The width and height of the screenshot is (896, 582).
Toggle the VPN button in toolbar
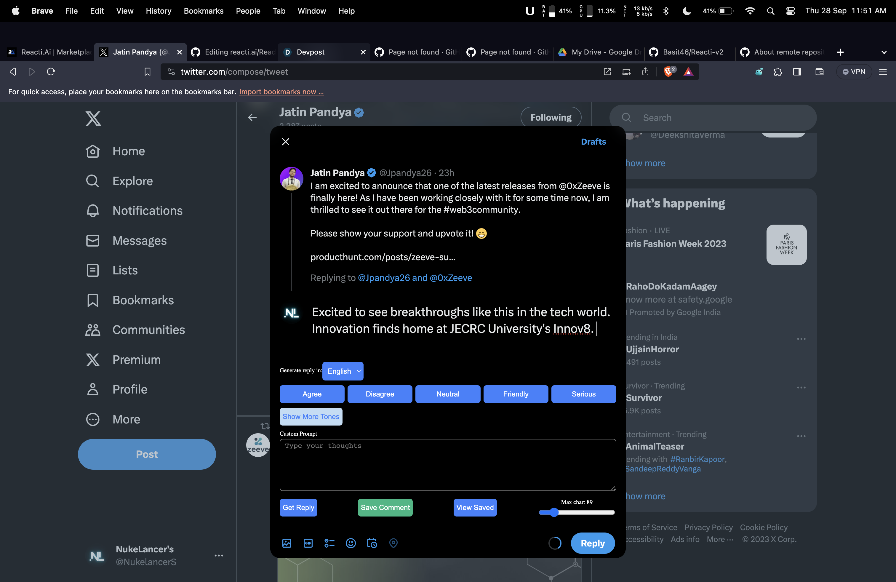pyautogui.click(x=854, y=71)
